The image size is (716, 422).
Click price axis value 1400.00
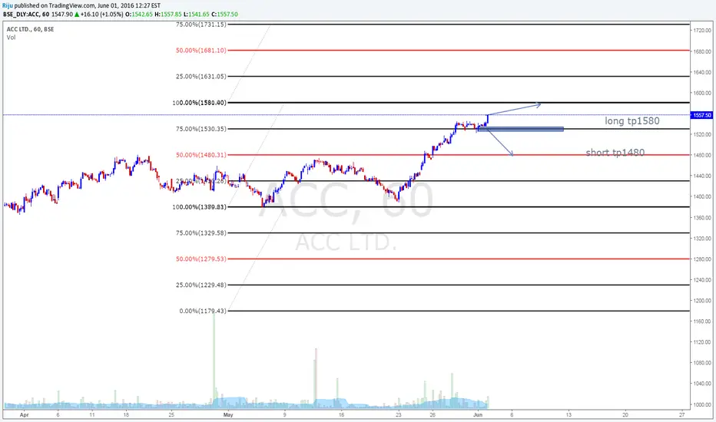click(x=702, y=196)
